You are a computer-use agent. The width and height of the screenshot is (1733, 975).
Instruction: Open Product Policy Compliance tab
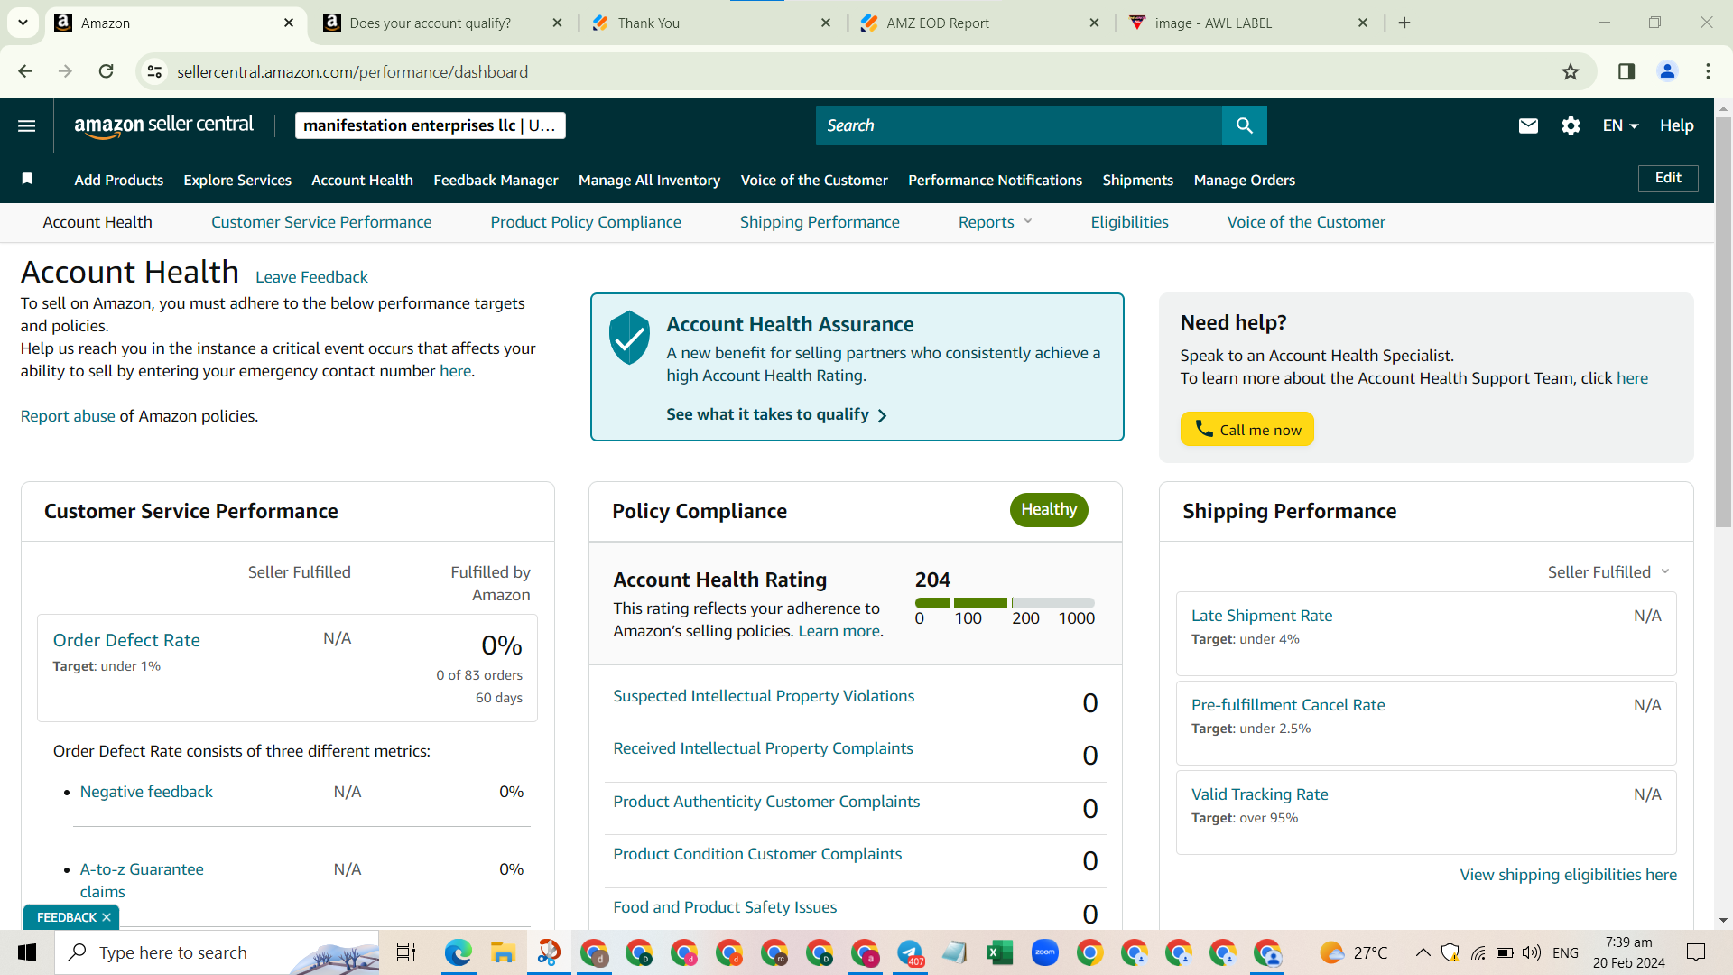click(586, 222)
